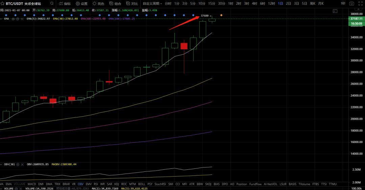Take a chart snapshot with camera icon

coord(351,4)
